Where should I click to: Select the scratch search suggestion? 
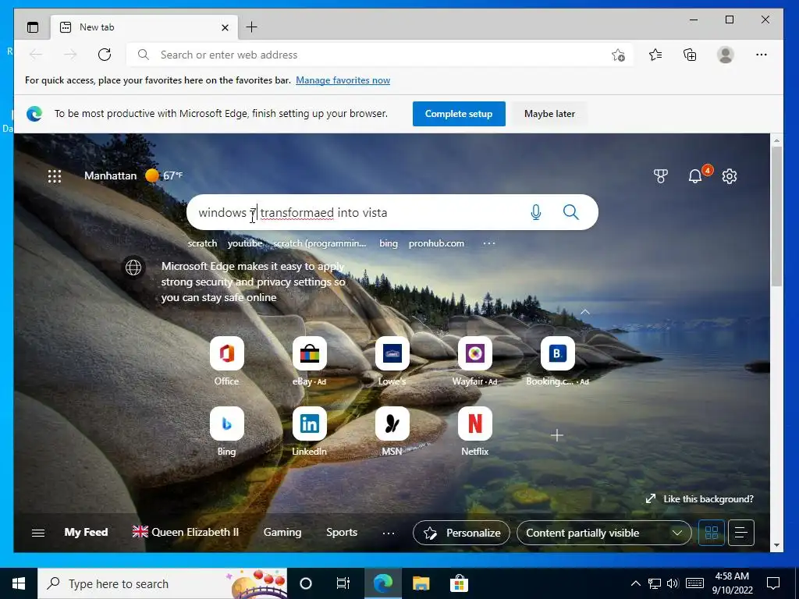click(x=202, y=243)
